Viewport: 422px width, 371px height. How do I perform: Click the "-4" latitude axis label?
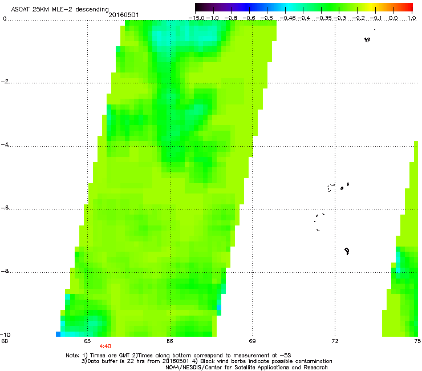pos(5,144)
